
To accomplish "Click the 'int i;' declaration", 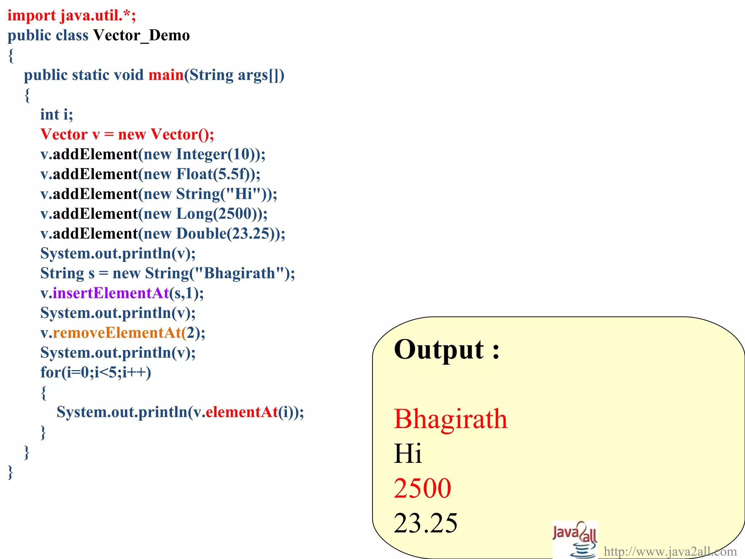I will click(x=57, y=115).
